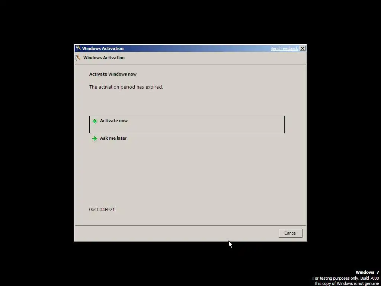Click the Cancel button
This screenshot has height=286, width=381.
(x=290, y=233)
